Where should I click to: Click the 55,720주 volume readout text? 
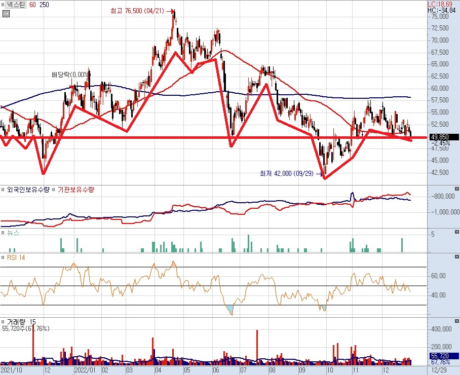(x=26, y=328)
